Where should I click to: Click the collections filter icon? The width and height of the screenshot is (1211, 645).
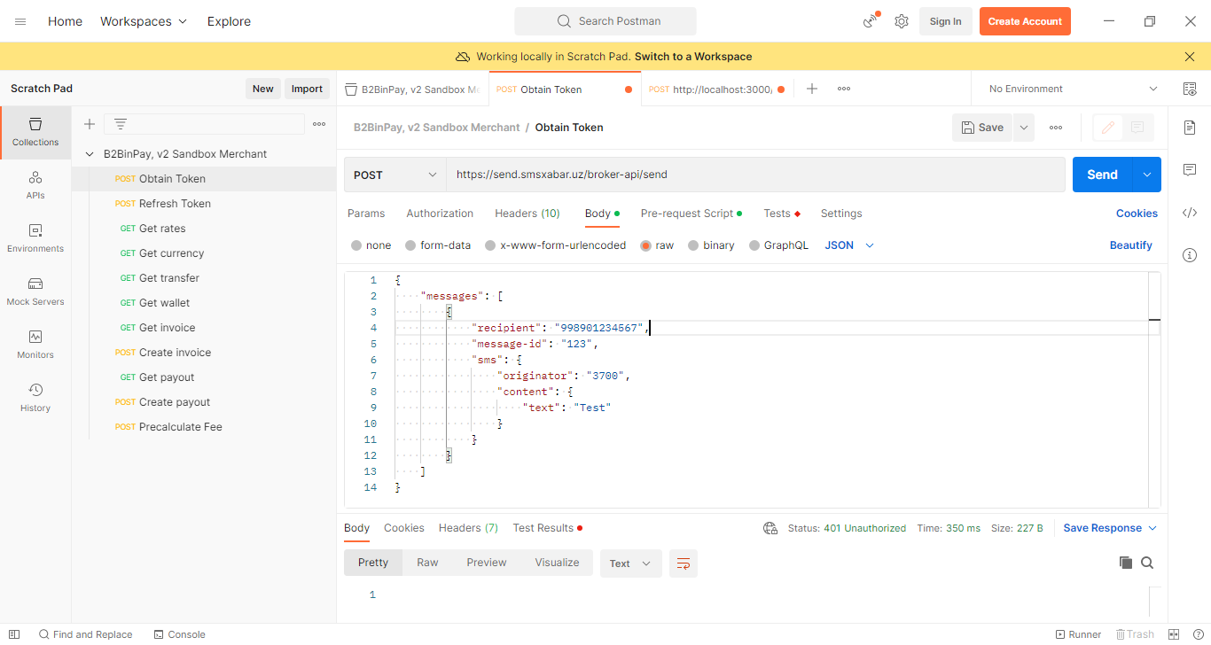pos(121,124)
